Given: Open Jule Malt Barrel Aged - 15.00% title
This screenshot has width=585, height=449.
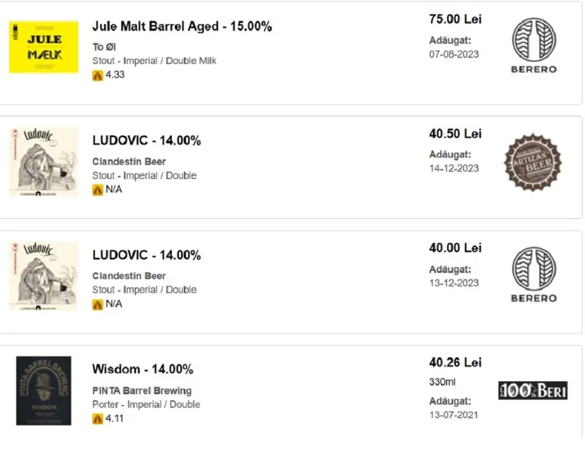Looking at the screenshot, I should (182, 26).
